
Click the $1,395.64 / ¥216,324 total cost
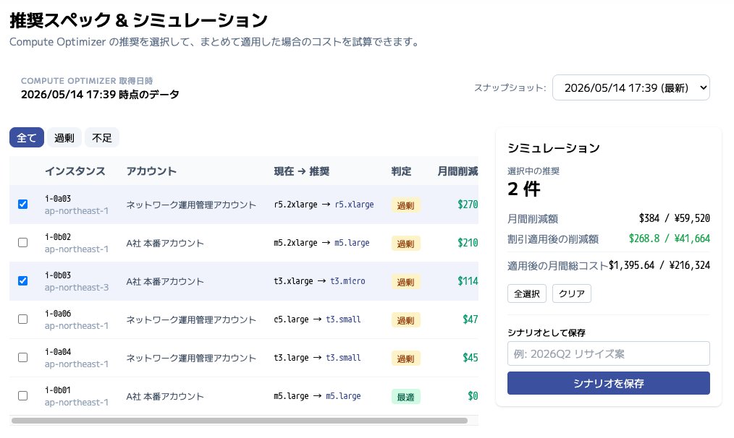[x=659, y=265]
